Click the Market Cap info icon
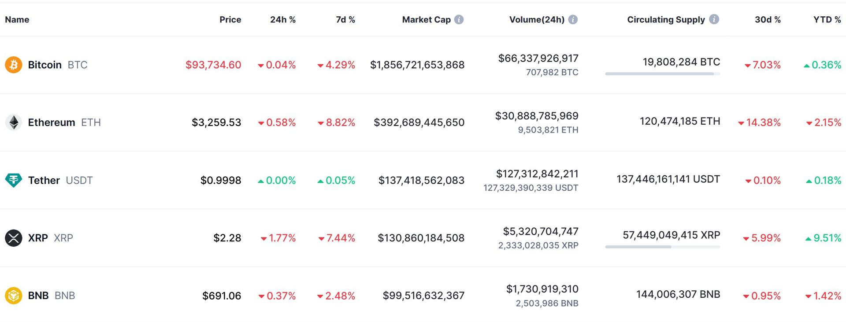Screen dimensions: 846x322 pyautogui.click(x=460, y=19)
